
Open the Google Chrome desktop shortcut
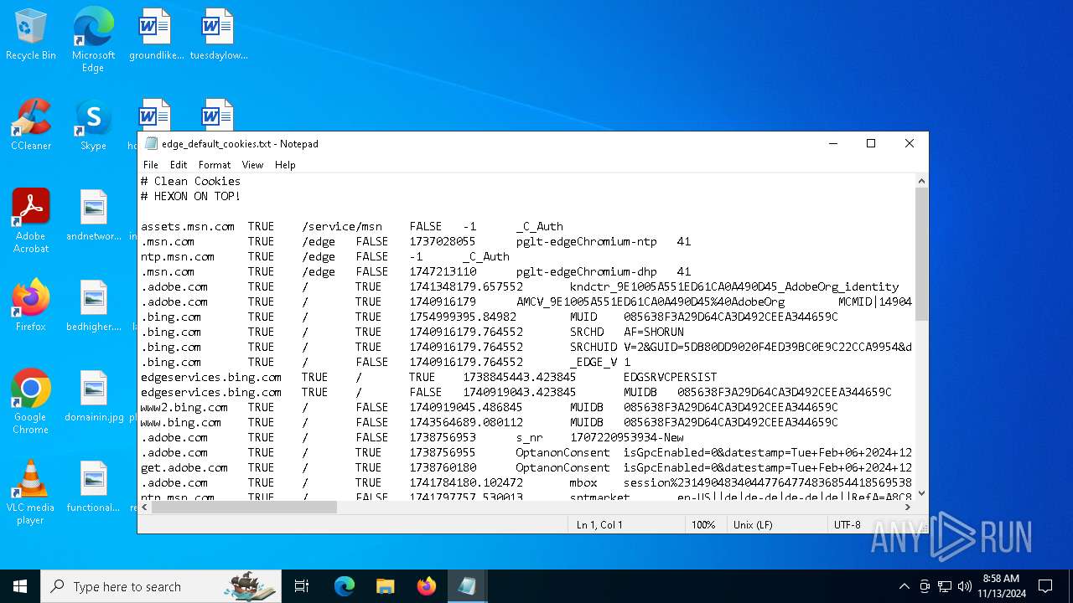(x=31, y=402)
